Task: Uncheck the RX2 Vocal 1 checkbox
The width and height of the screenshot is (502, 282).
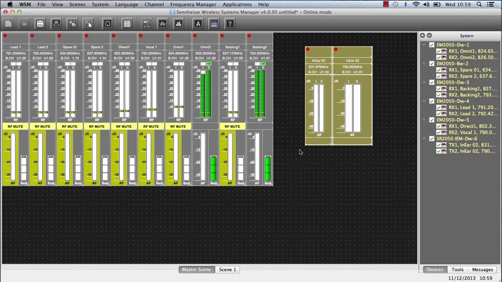Action: click(x=438, y=133)
